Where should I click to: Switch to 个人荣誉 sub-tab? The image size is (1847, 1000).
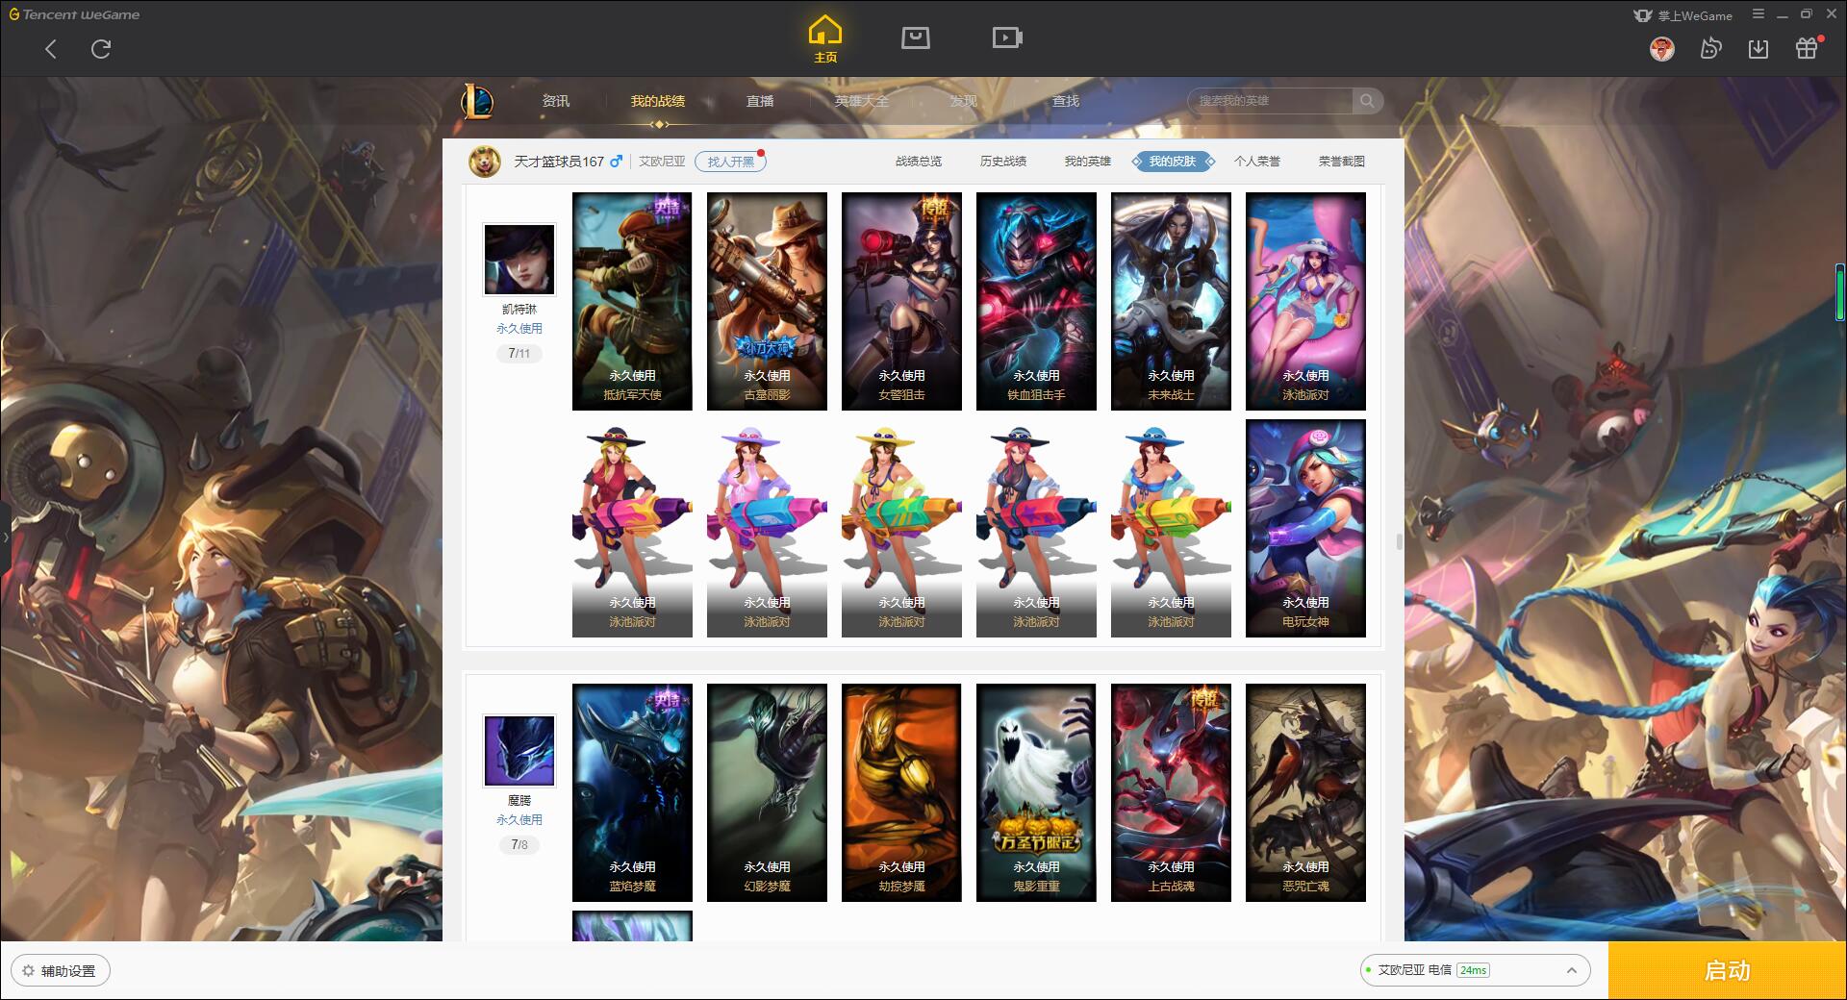tap(1257, 162)
